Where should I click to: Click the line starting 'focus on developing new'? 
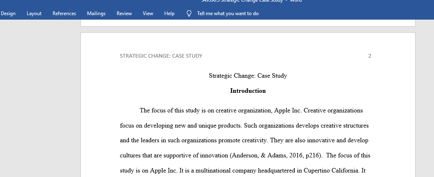244,126
